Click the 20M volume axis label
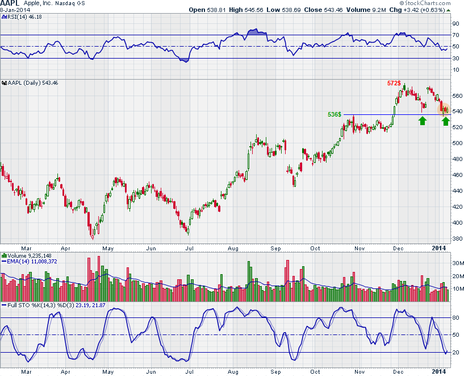 (458, 276)
